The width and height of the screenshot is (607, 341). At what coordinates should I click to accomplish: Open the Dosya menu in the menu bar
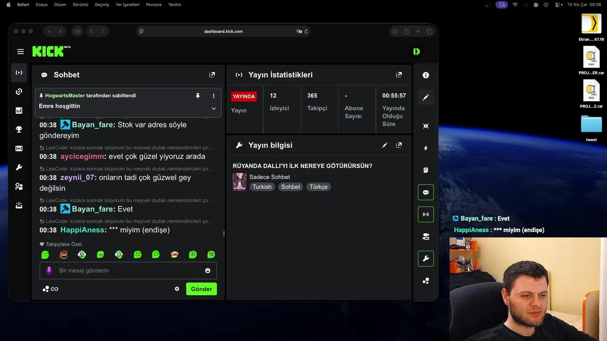point(41,5)
